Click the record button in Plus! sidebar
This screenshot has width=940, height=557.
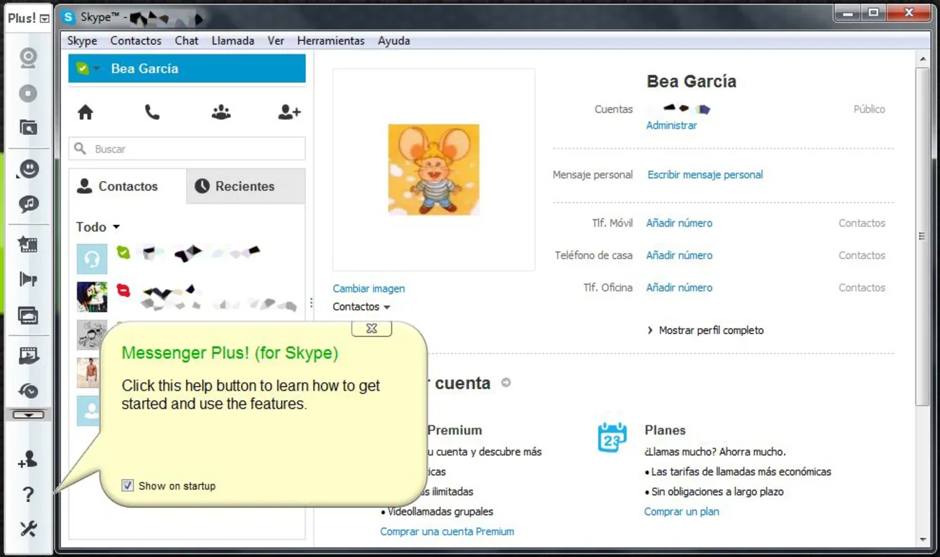pyautogui.click(x=28, y=93)
